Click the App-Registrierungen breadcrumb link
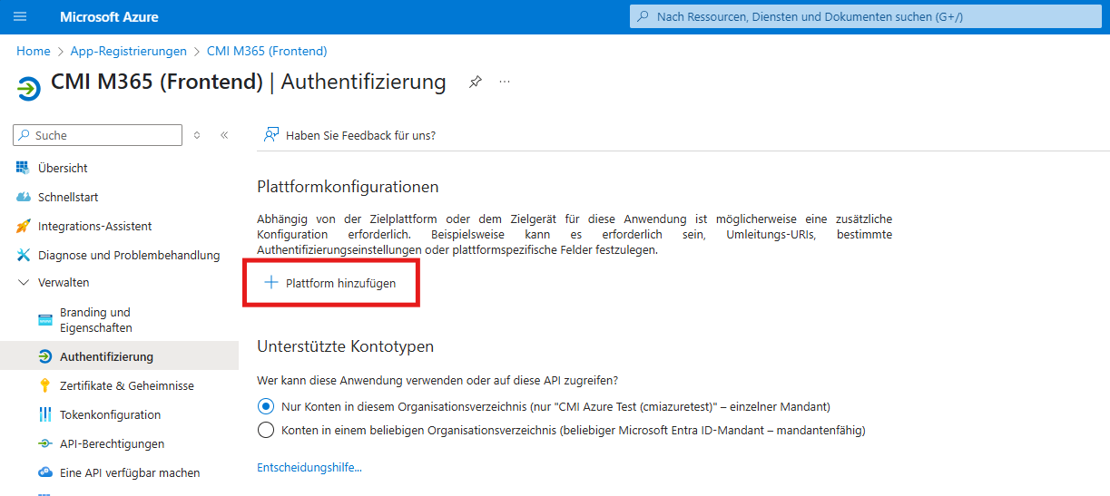The image size is (1110, 496). pos(128,51)
